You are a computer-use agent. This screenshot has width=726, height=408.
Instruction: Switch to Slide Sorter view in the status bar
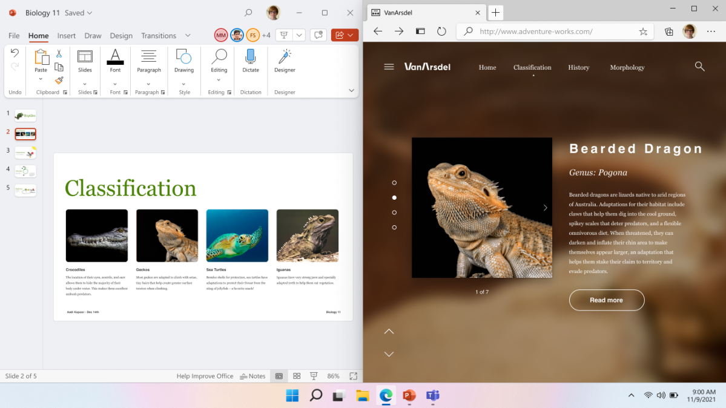296,376
